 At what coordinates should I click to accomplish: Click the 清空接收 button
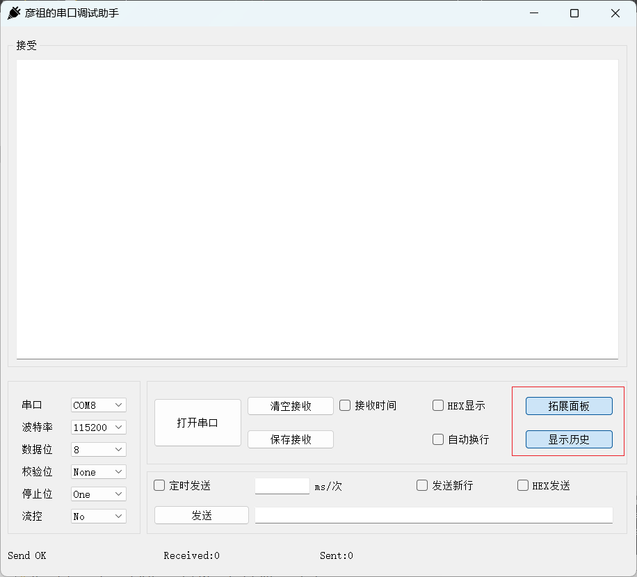291,406
